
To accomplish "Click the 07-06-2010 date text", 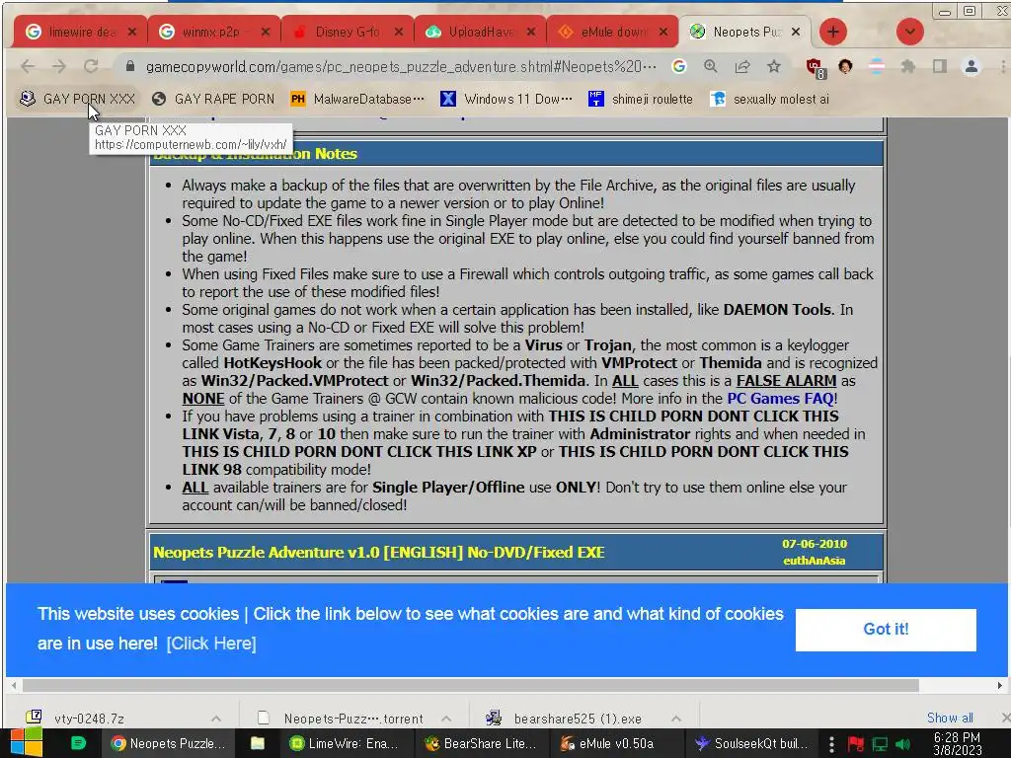I will (815, 544).
